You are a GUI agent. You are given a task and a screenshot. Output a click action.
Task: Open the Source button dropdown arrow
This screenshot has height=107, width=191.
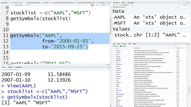(x=107, y=5)
